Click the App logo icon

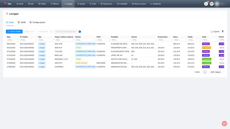coord(5,4)
